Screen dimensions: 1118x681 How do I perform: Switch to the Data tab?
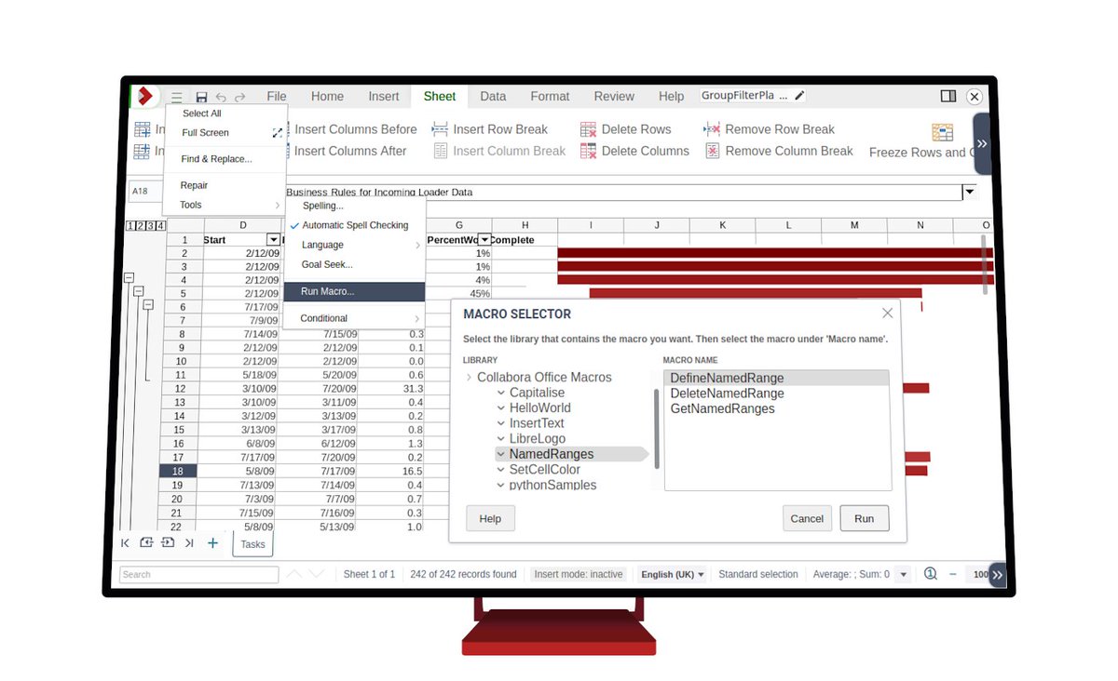point(493,96)
